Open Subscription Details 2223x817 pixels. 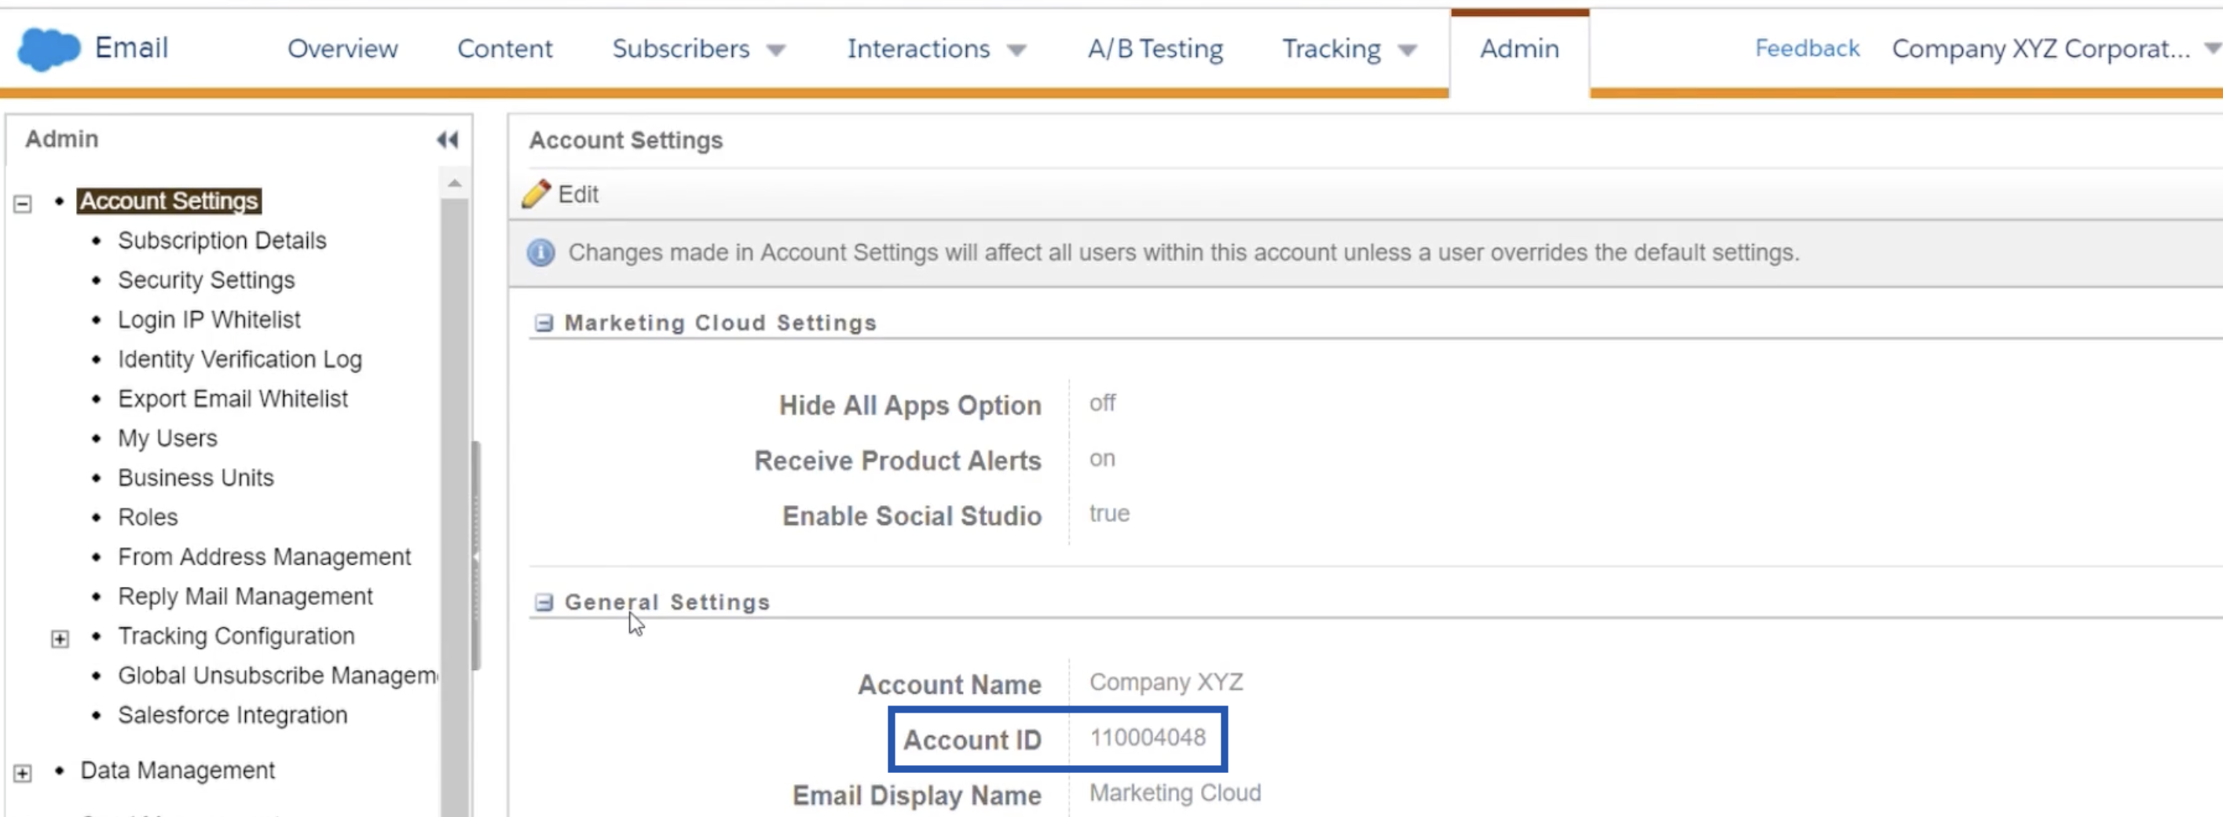pos(222,240)
